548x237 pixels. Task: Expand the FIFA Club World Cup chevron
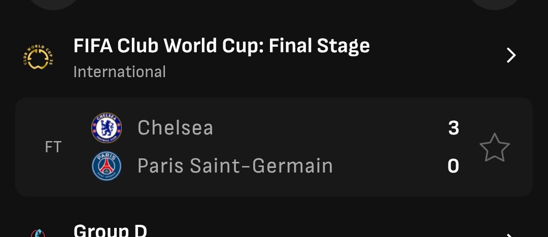[x=511, y=56]
